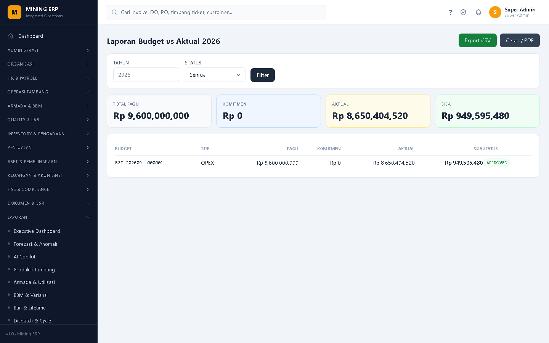Open the AI Copilot menu item
The width and height of the screenshot is (549, 343).
[x=24, y=257]
